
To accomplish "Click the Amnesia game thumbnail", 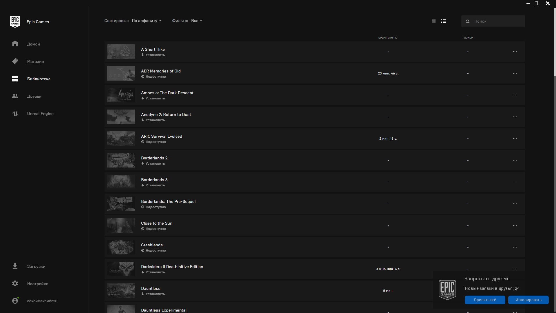I will 121,95.
